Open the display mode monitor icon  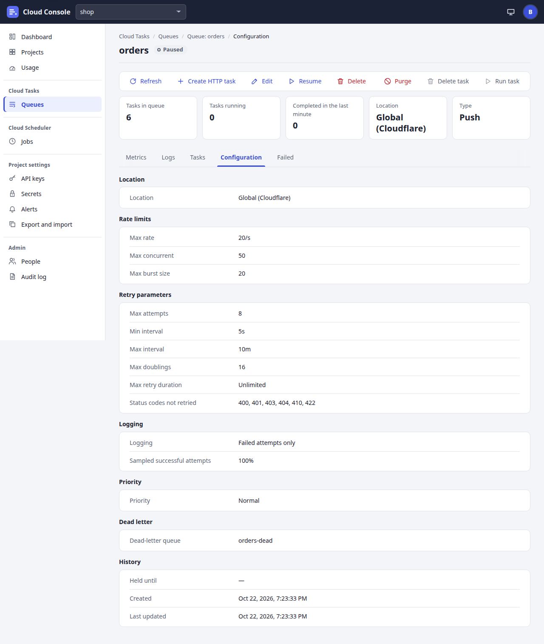(x=511, y=12)
